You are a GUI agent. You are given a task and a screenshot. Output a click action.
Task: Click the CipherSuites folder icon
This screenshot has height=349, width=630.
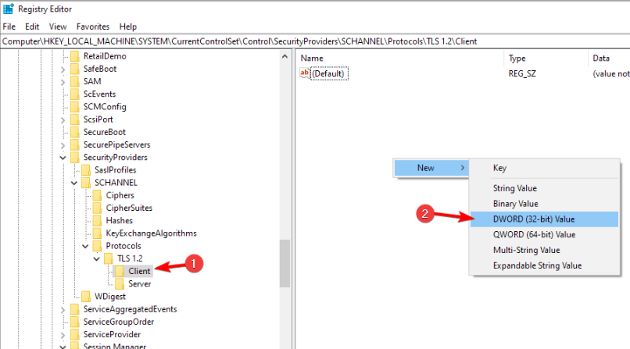pyautogui.click(x=97, y=208)
